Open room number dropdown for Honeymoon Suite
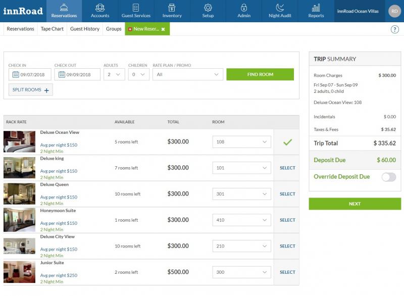Viewport: 404px width, 296px height. tap(241, 220)
